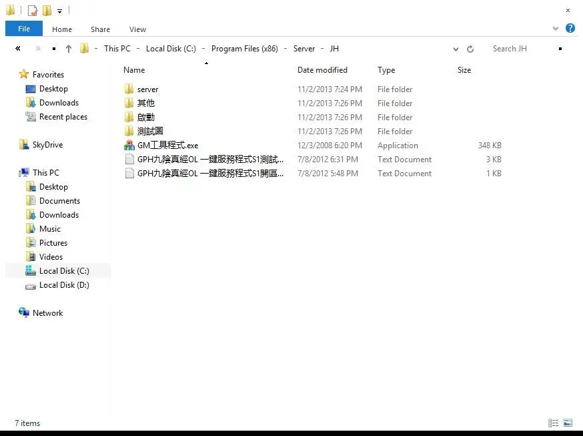Switch to details view icon
The height and width of the screenshot is (436, 583).
tap(553, 423)
